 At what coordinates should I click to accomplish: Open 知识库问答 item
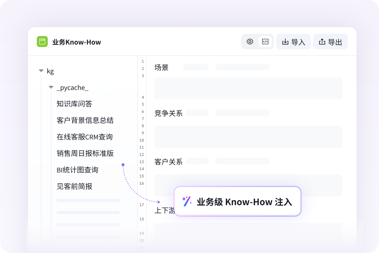pos(74,104)
